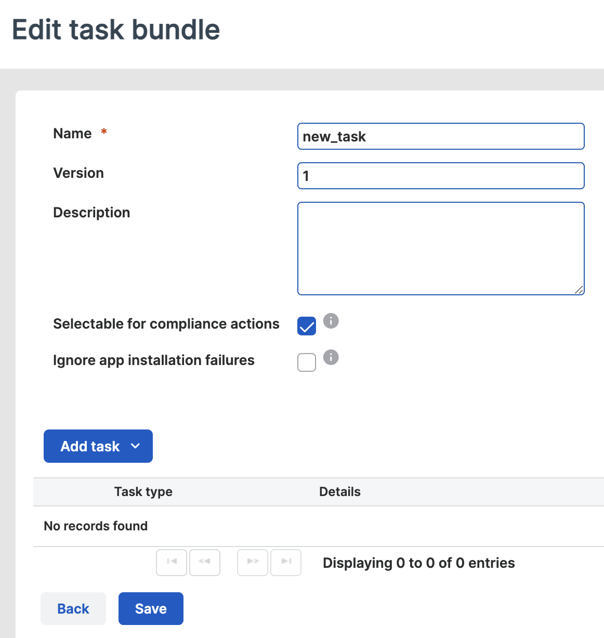Click the first-page pagination arrow

click(171, 562)
